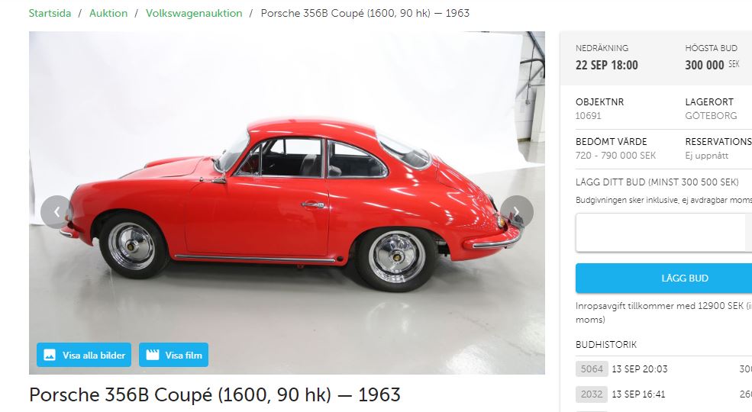
Task: Click the film clapper icon in Visa film
Action: (153, 355)
